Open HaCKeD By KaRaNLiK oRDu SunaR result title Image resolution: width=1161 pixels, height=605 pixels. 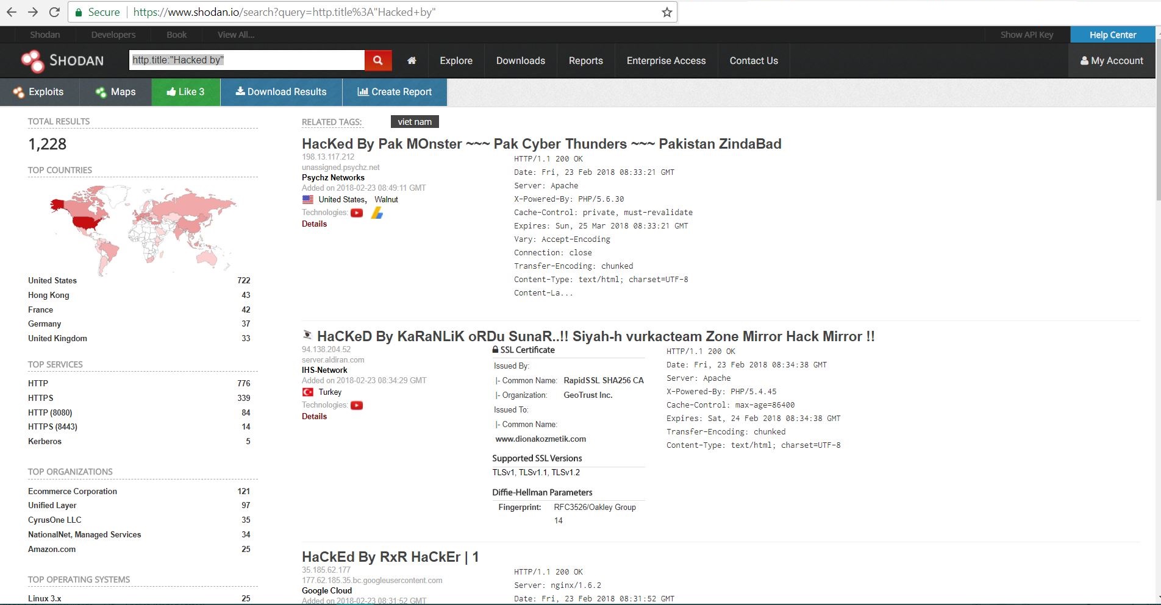coord(596,336)
